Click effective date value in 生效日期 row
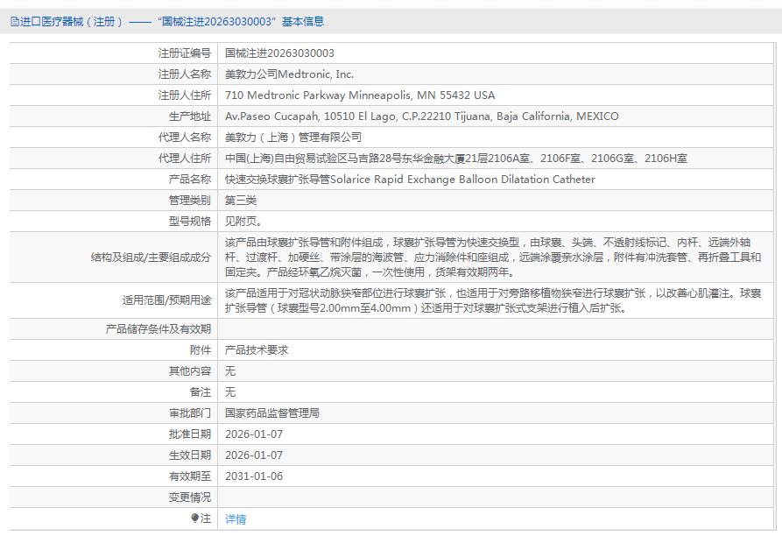The height and width of the screenshot is (536, 782). [254, 455]
